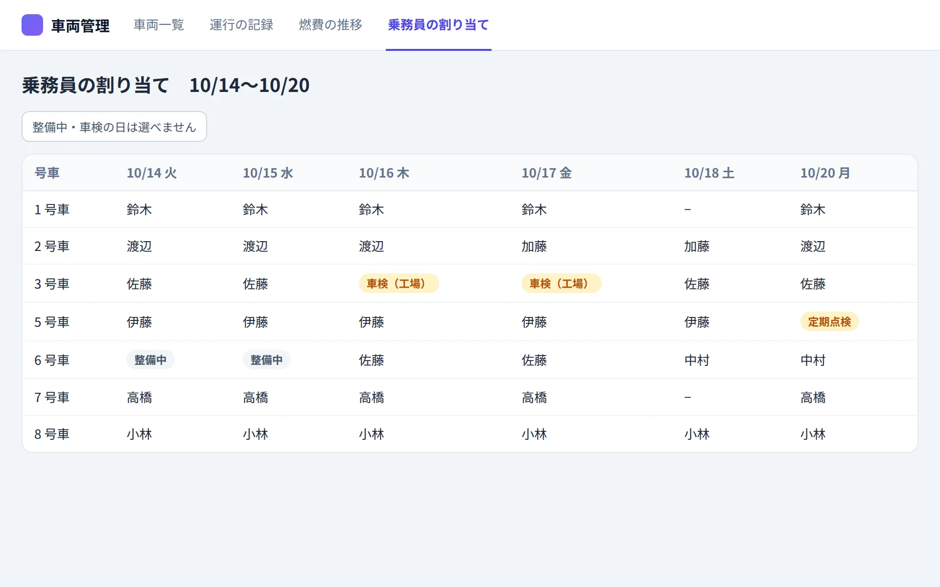The width and height of the screenshot is (940, 587).
Task: Click the empty dash cell for 1 号車 on 10/18
Action: (688, 209)
